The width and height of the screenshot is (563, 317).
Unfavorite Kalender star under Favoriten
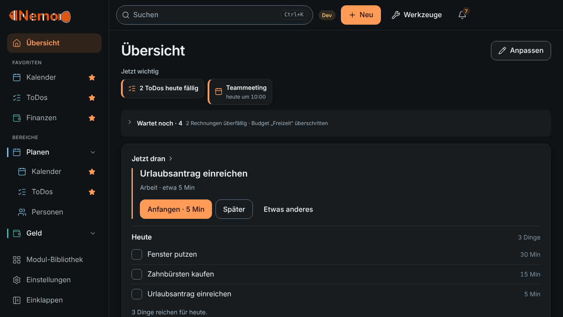(92, 77)
